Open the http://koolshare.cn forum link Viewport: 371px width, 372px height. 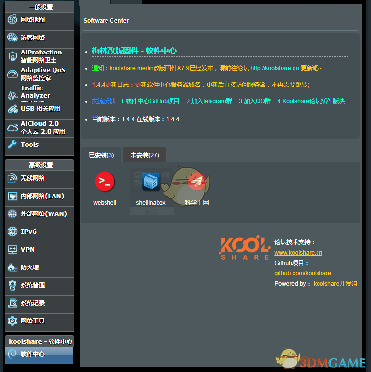point(274,68)
